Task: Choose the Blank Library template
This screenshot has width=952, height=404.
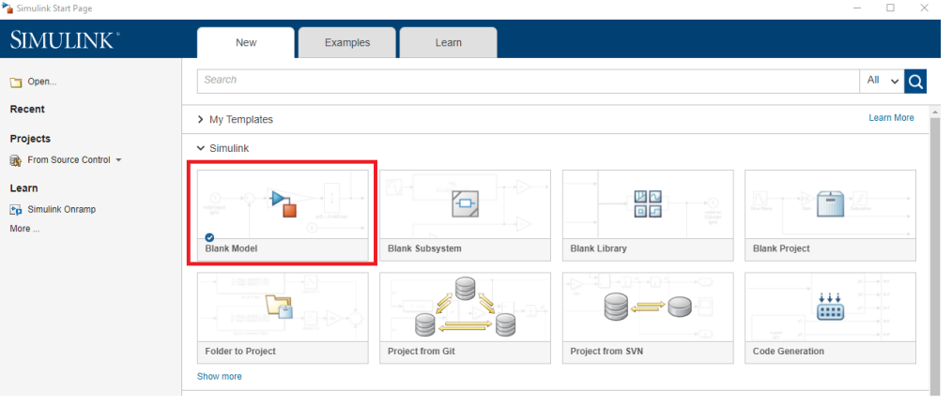Action: (648, 216)
